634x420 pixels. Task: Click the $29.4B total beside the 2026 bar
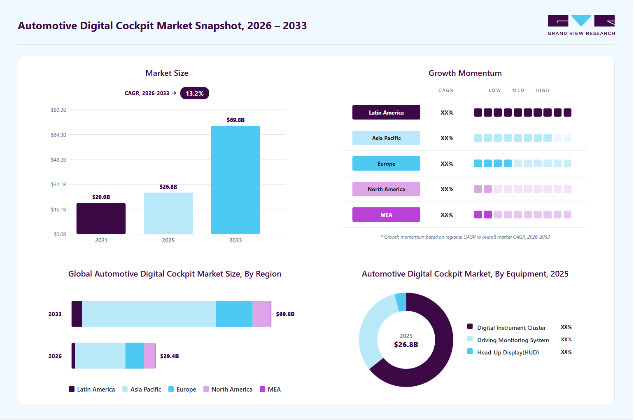click(x=170, y=356)
